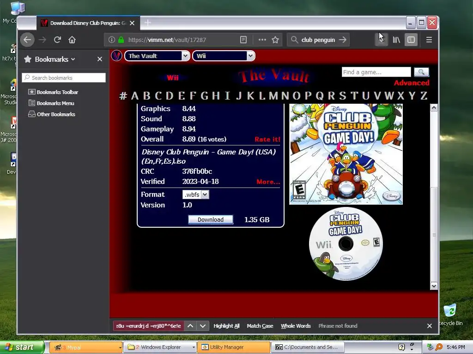473x354 pixels.
Task: Close the Download Disney Club Penguin tab
Action: 132,23
